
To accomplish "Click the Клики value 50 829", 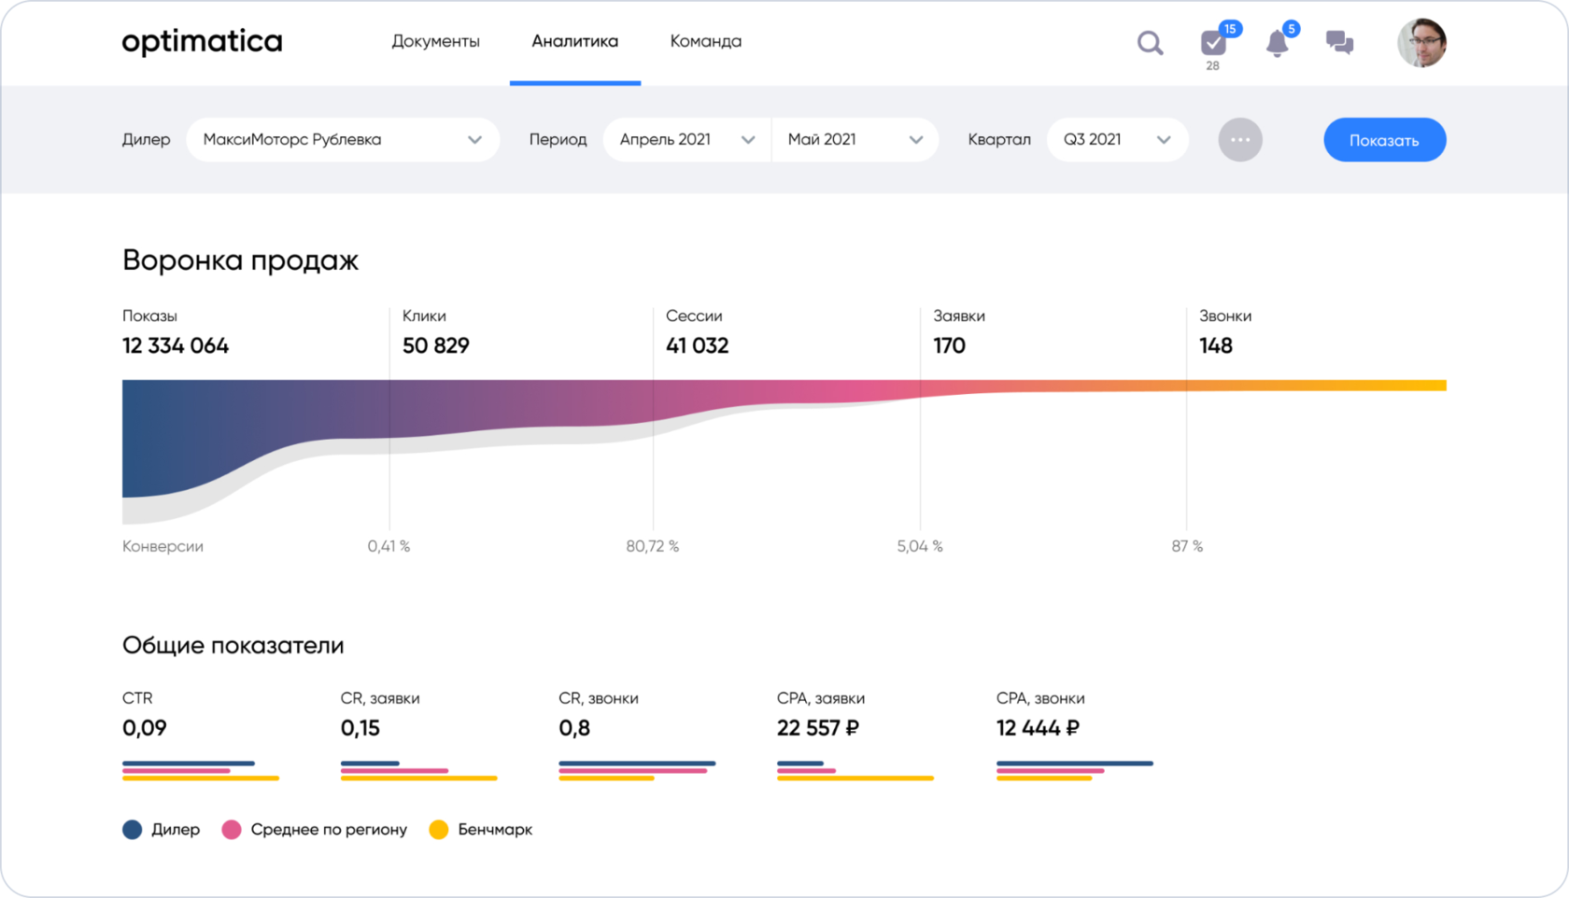I will (x=435, y=346).
